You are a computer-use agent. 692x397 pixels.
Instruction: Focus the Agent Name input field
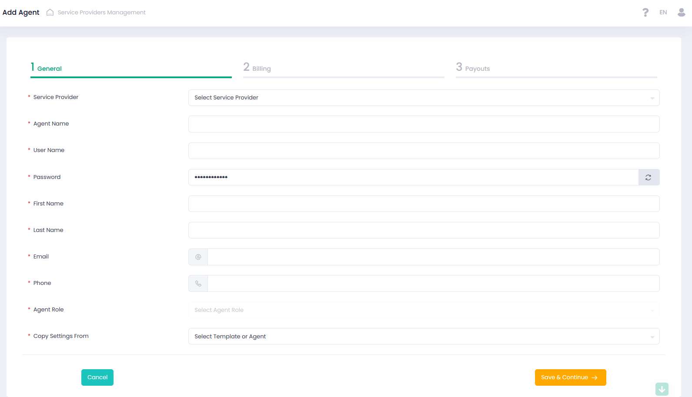[x=424, y=124]
